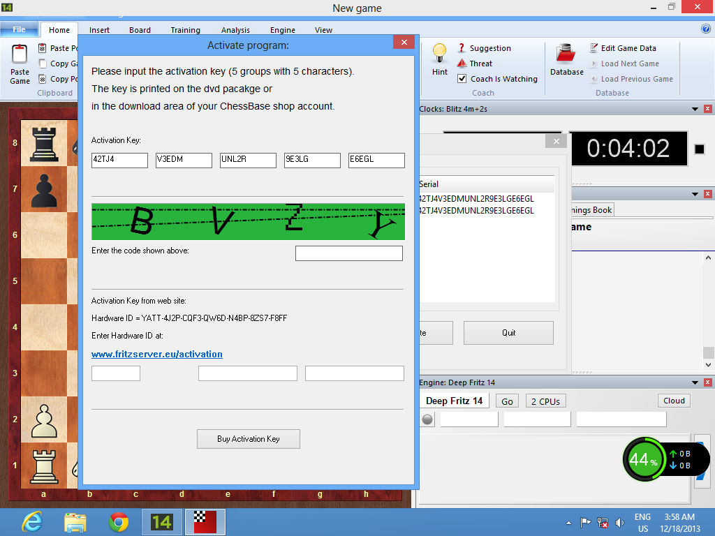The image size is (715, 536).
Task: Click the captcha code input field
Action: (349, 253)
